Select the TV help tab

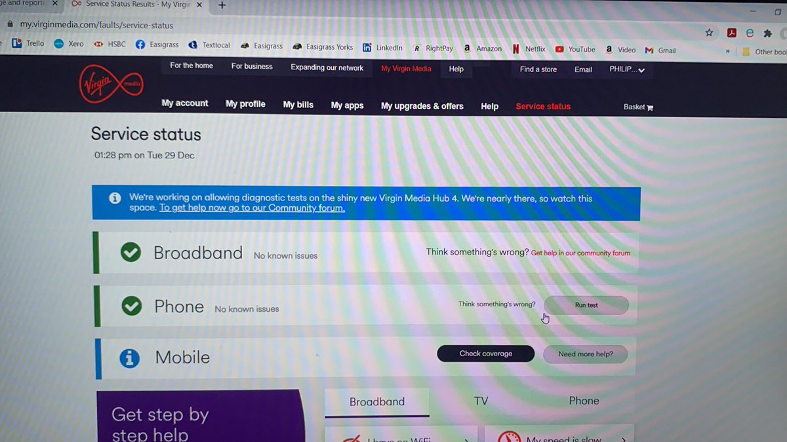[x=481, y=401]
